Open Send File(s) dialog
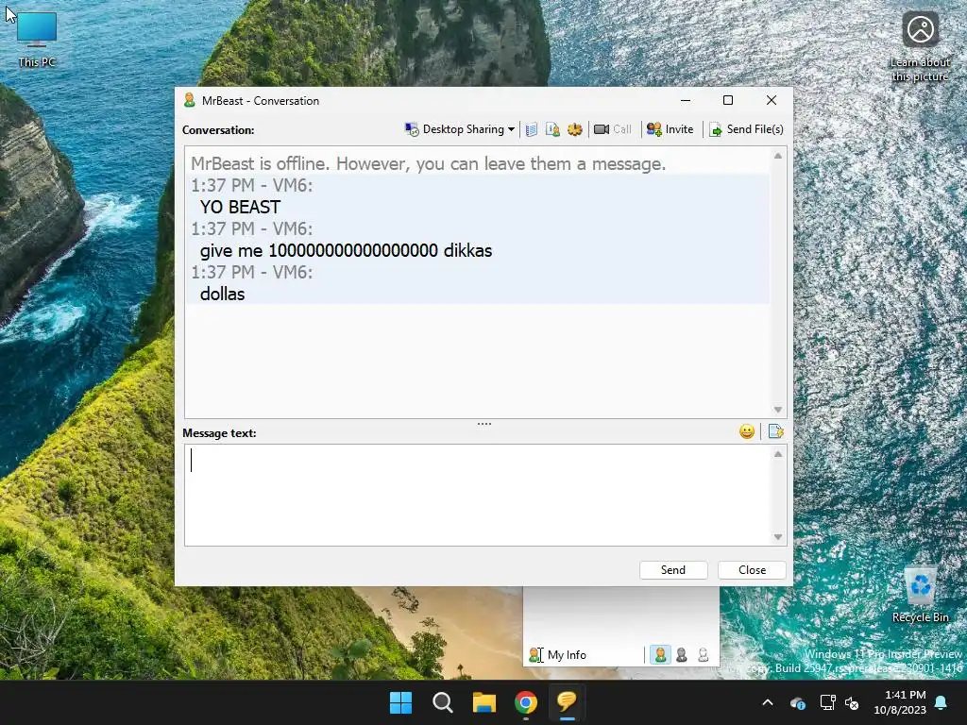The height and width of the screenshot is (725, 967). (746, 129)
